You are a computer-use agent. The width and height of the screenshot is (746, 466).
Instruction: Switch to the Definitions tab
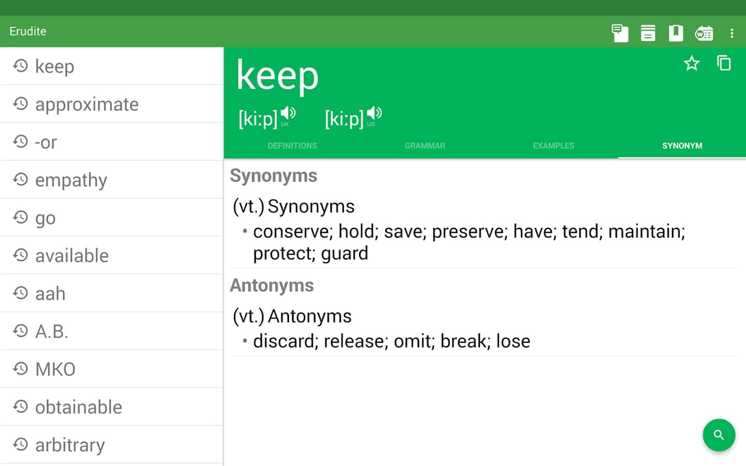click(292, 146)
